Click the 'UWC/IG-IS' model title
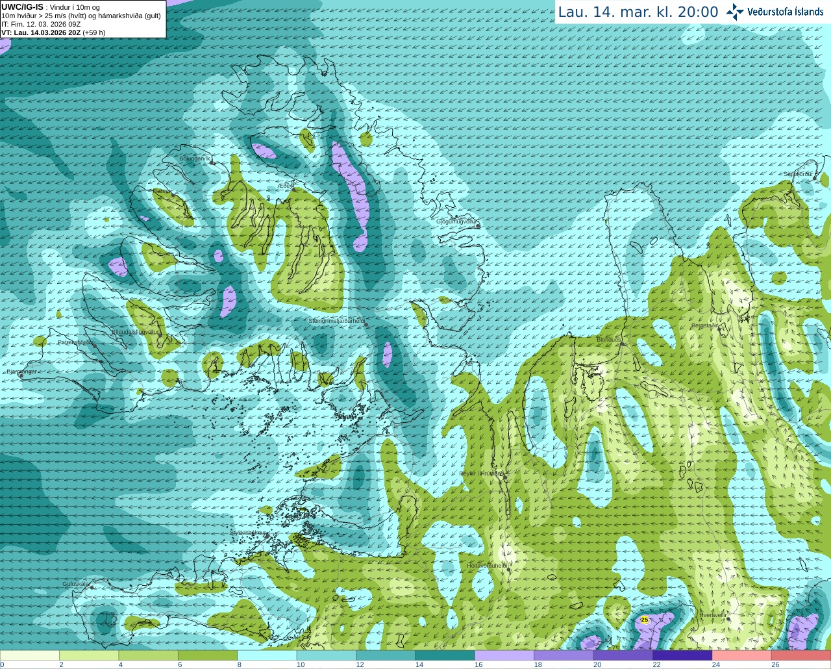This screenshot has height=669, width=831. coord(22,7)
